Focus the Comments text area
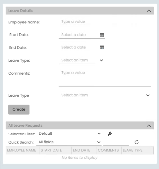 [105, 78]
